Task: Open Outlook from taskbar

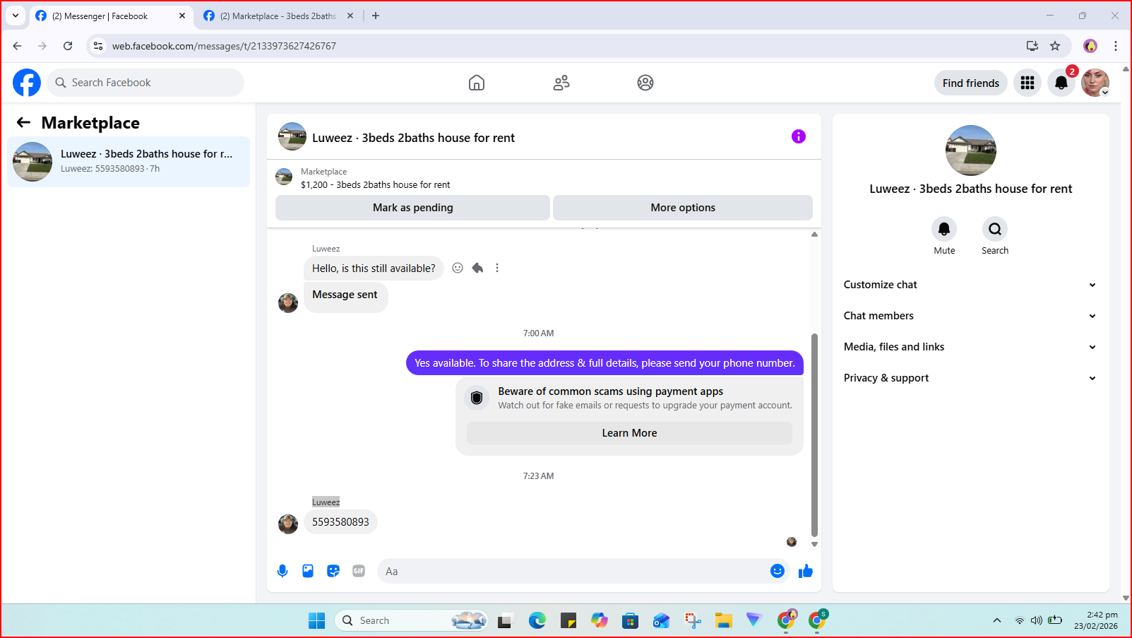Action: pyautogui.click(x=662, y=620)
